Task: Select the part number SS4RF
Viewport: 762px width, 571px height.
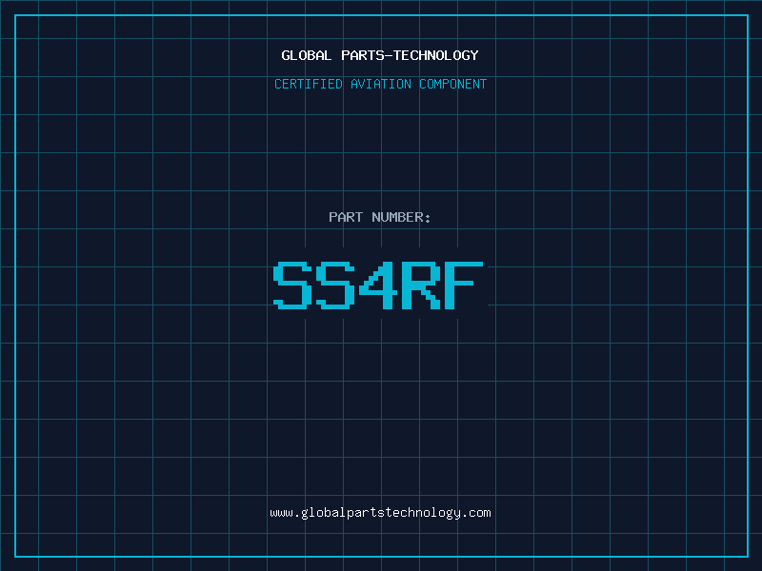Action: point(378,285)
